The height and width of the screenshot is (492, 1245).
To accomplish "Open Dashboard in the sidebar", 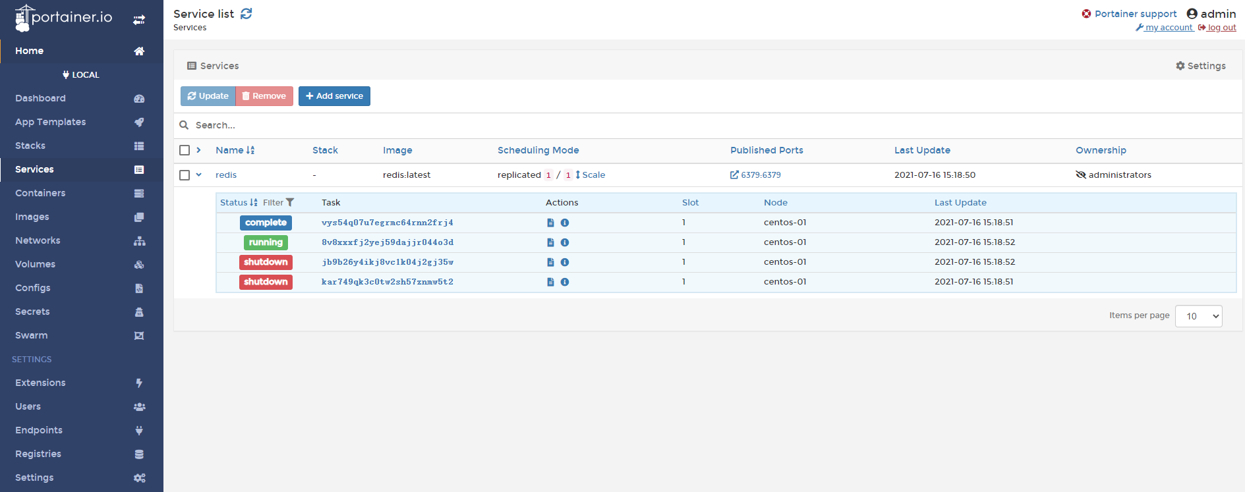I will (x=40, y=98).
